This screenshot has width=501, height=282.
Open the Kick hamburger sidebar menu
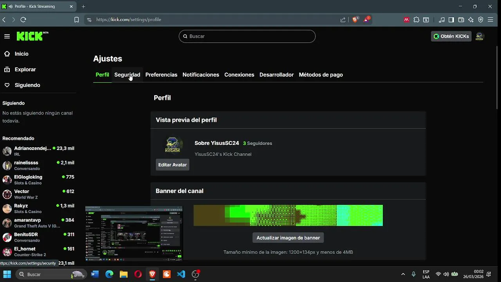pyautogui.click(x=7, y=36)
